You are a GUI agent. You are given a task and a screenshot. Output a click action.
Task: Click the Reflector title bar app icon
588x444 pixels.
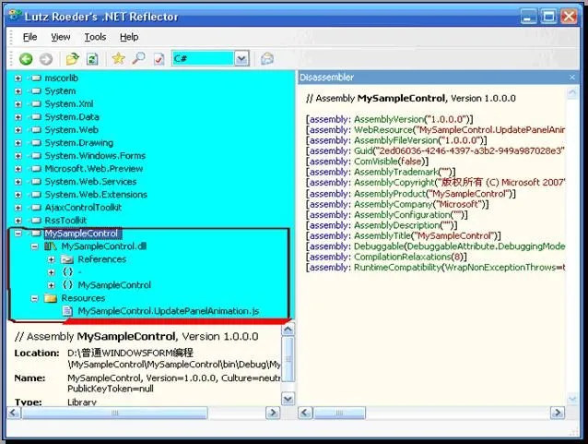point(16,16)
